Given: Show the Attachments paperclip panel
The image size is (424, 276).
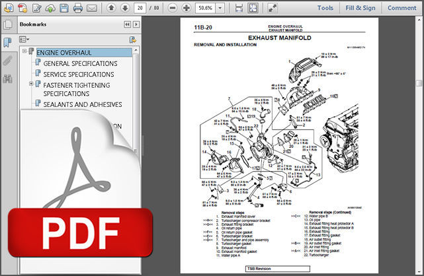Looking at the screenshot, I should click(7, 61).
